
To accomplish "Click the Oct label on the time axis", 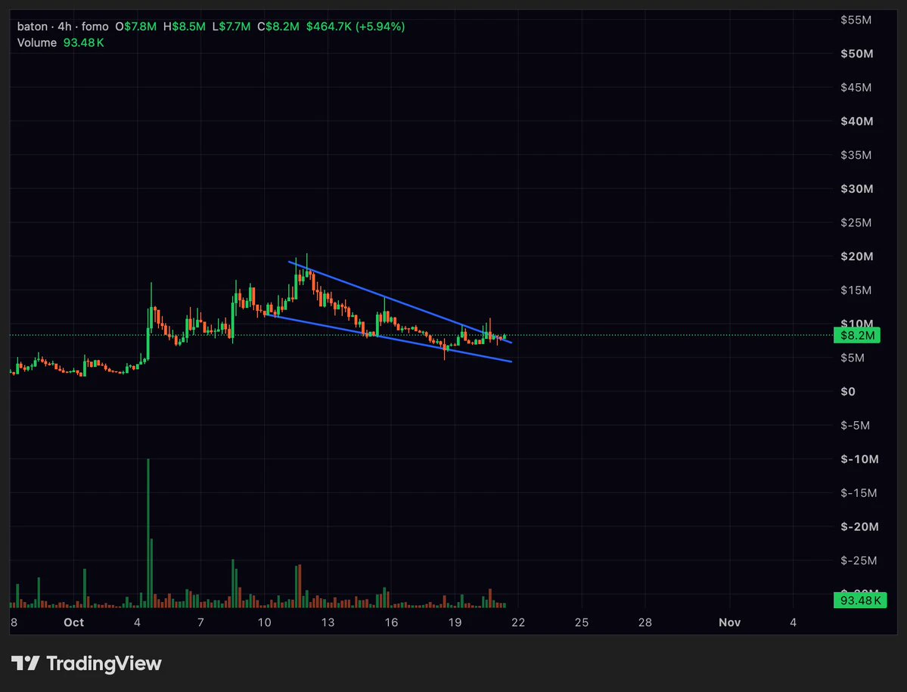I will coord(74,622).
